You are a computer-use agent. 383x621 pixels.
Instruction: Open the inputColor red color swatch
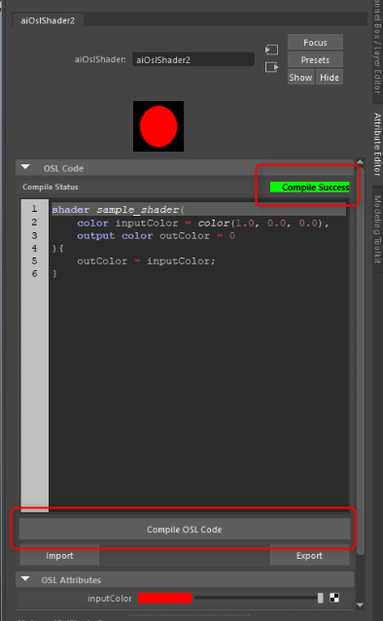pyautogui.click(x=164, y=598)
